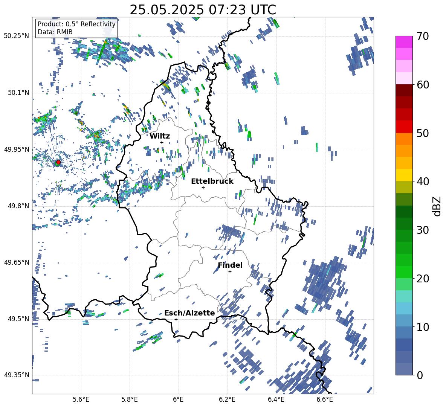Click the dBZ colorbar axis label
Viewport: 446px width, 407px height.
437,206
